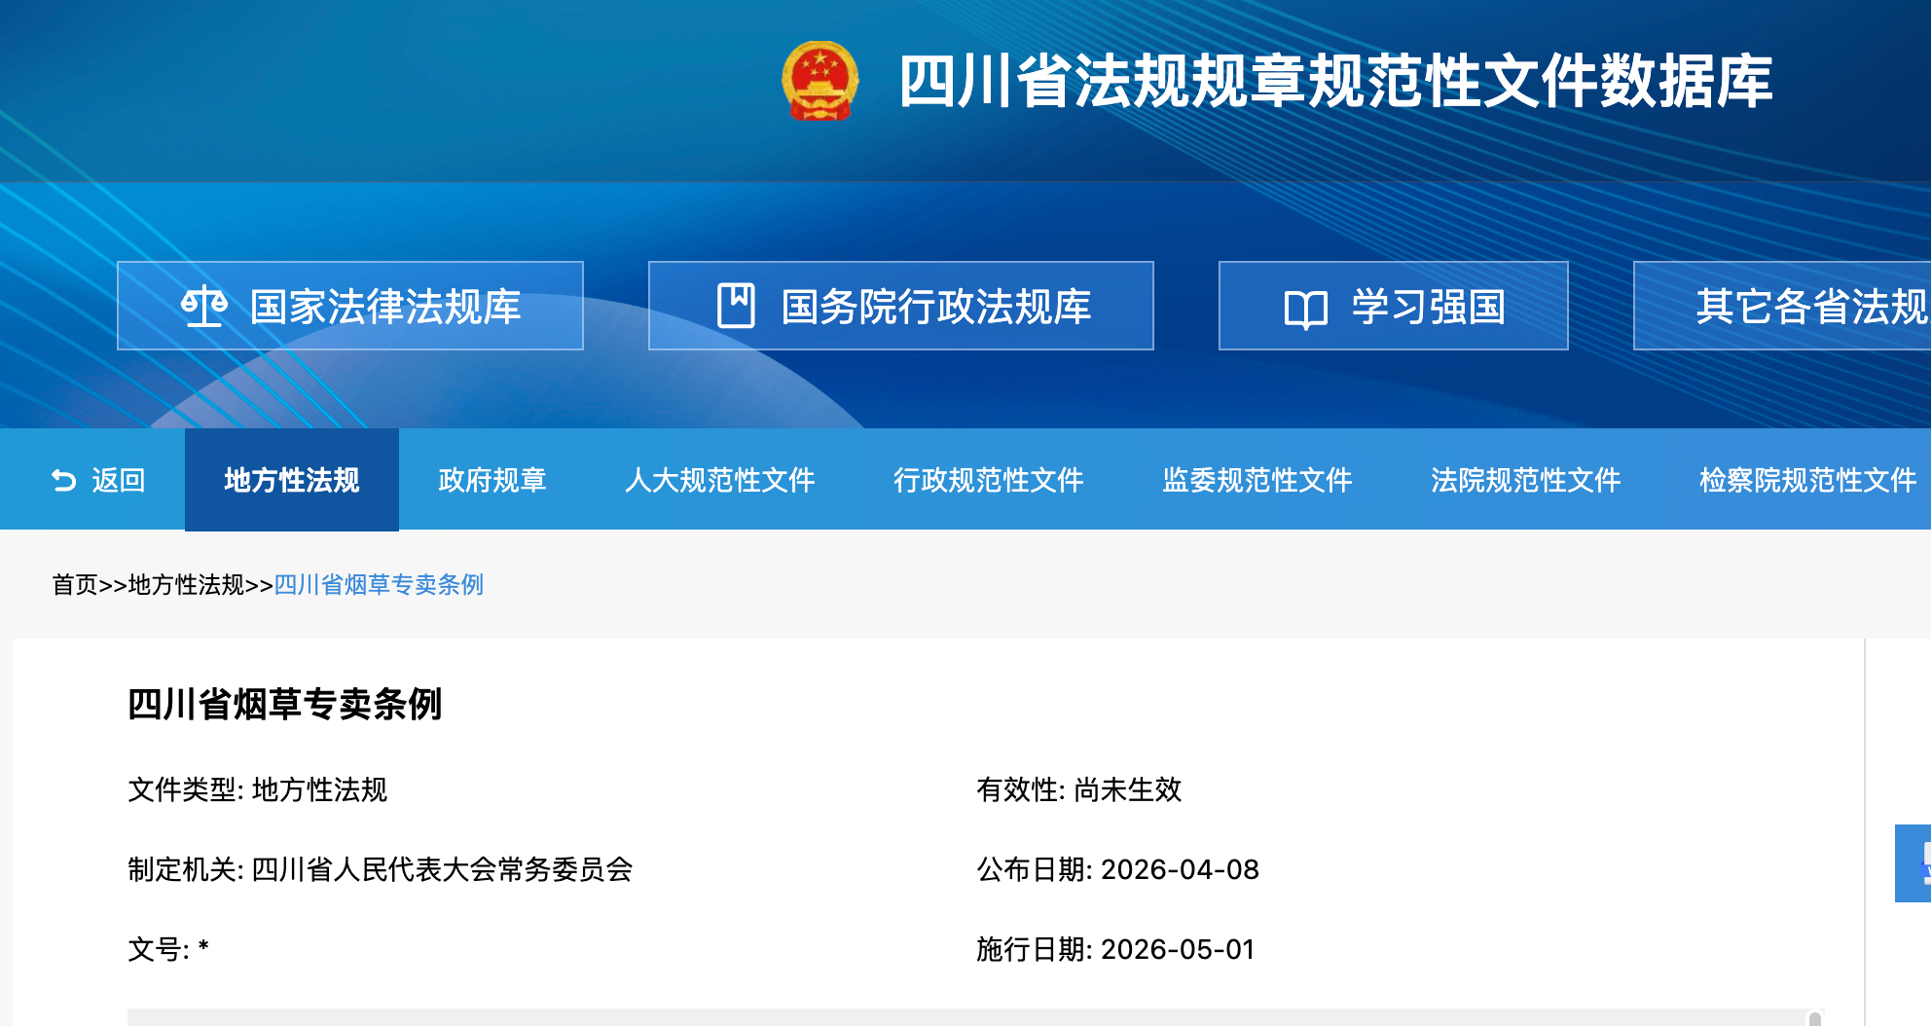Click the 四川省法规规章规范性文件数据库 site title
The height and width of the screenshot is (1026, 1931).
tap(1334, 81)
